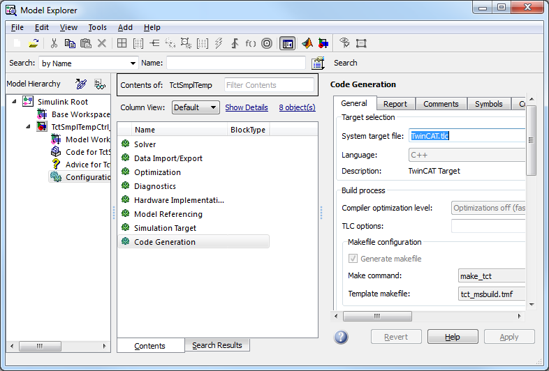Viewport: 549px width, 371px height.
Task: Open the Column View Default dropdown
Action: [196, 107]
